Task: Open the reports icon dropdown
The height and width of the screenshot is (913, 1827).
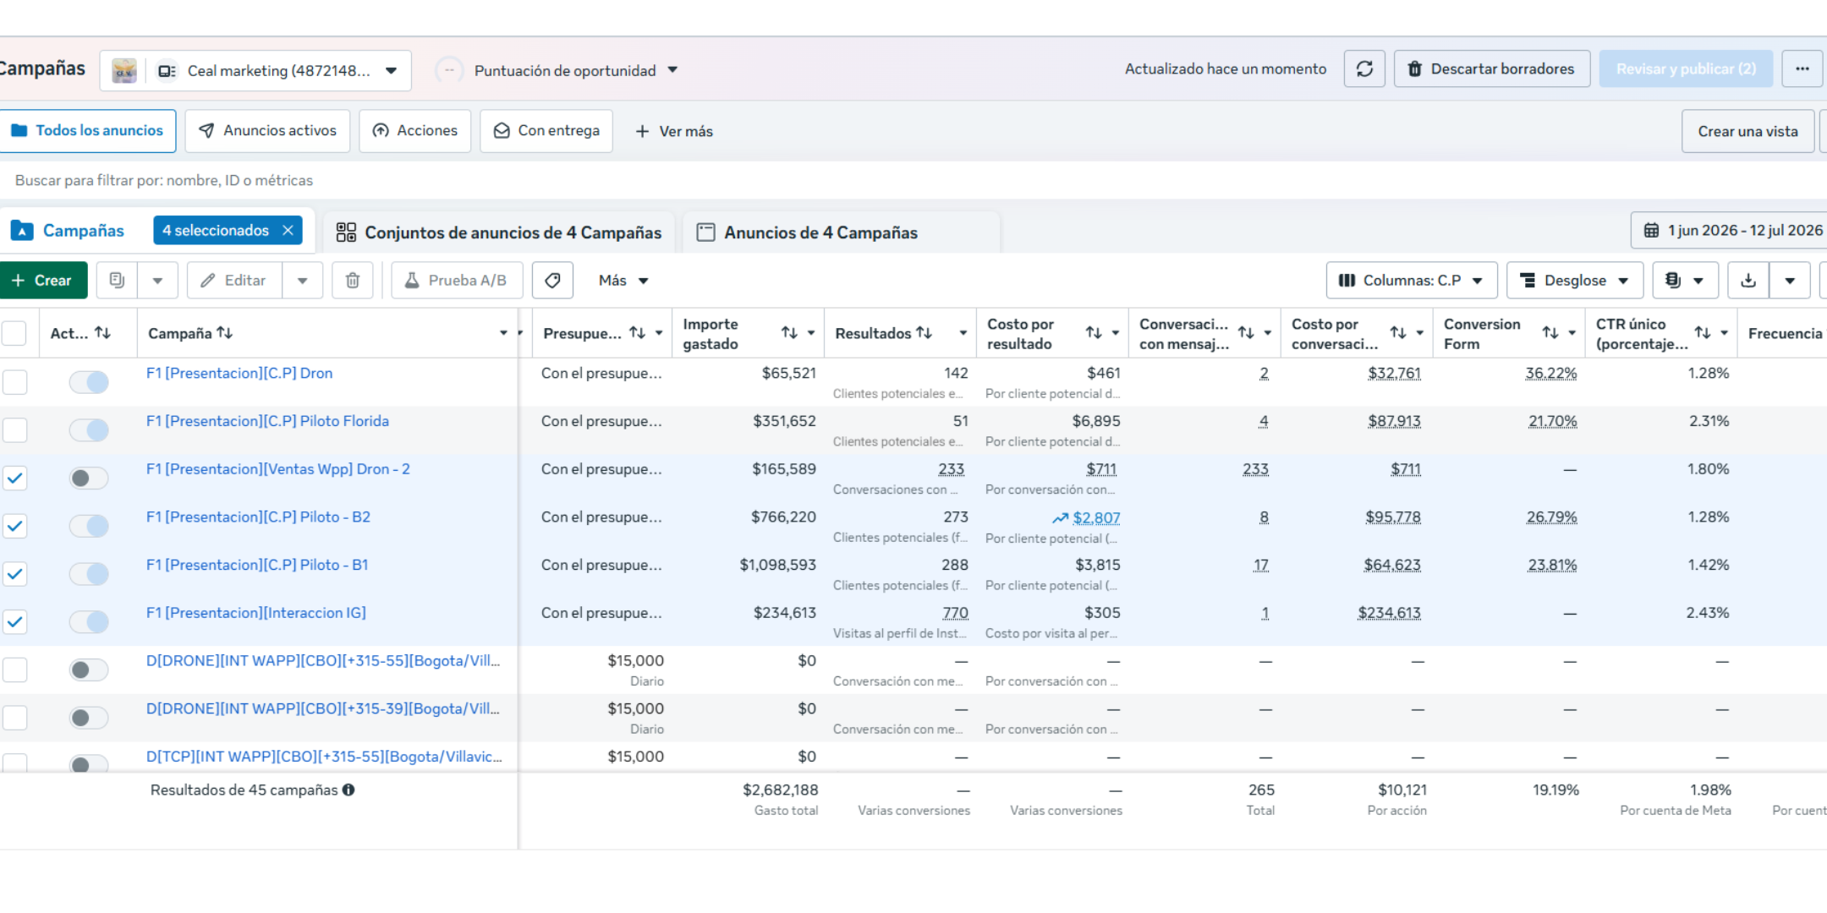Action: [1685, 281]
